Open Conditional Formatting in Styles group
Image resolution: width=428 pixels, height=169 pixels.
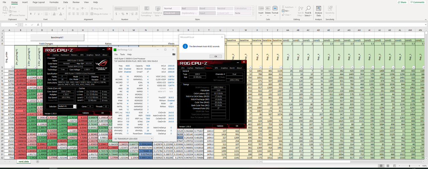146,12
